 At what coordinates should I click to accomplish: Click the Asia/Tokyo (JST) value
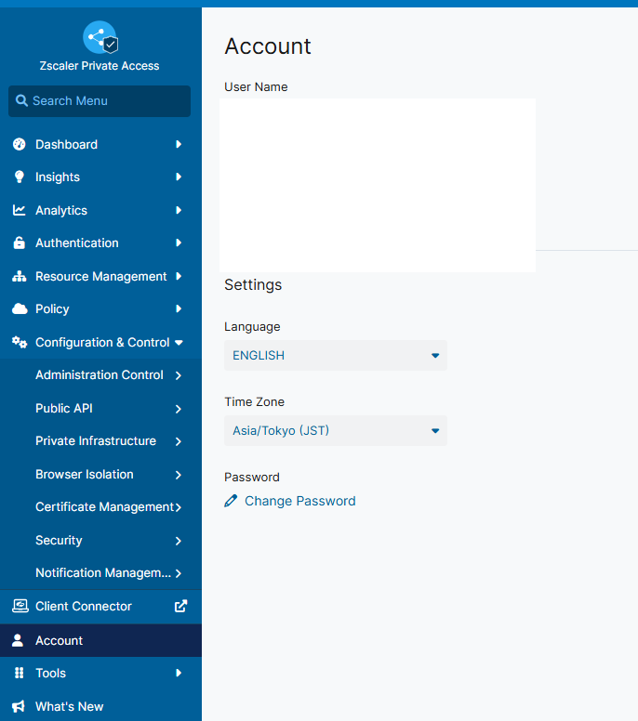(281, 431)
